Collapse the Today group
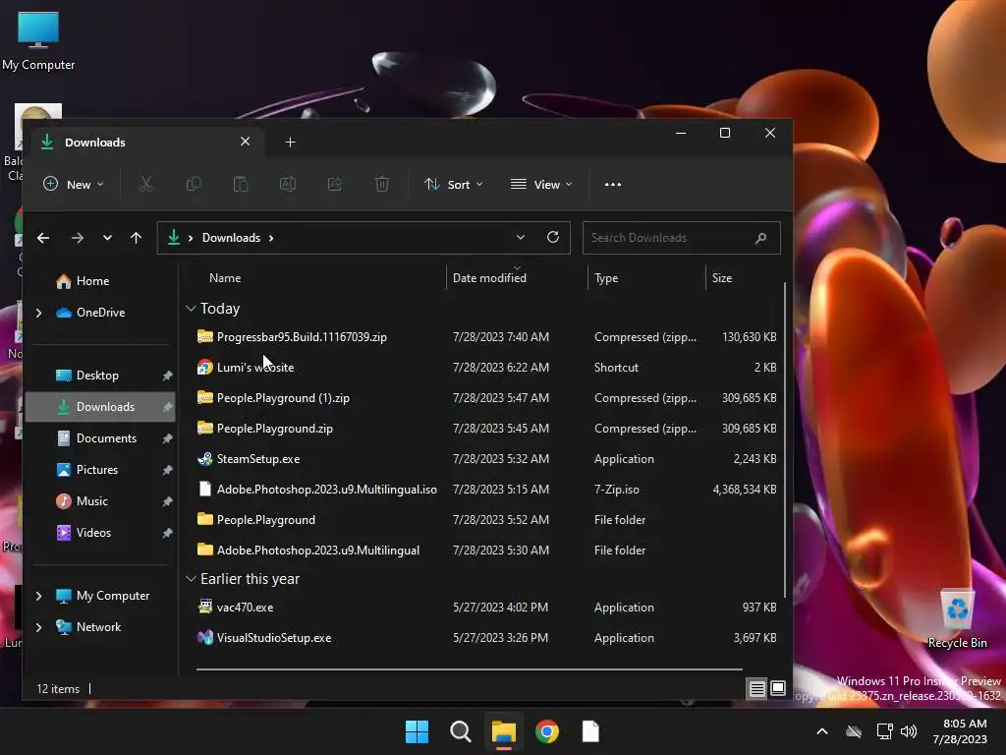1006x755 pixels. point(191,308)
